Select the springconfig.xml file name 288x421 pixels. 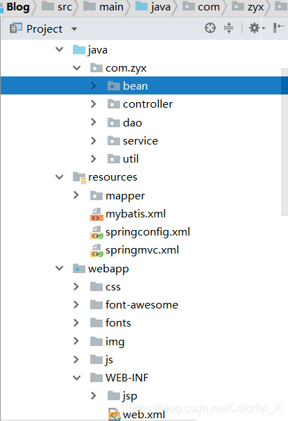148,232
